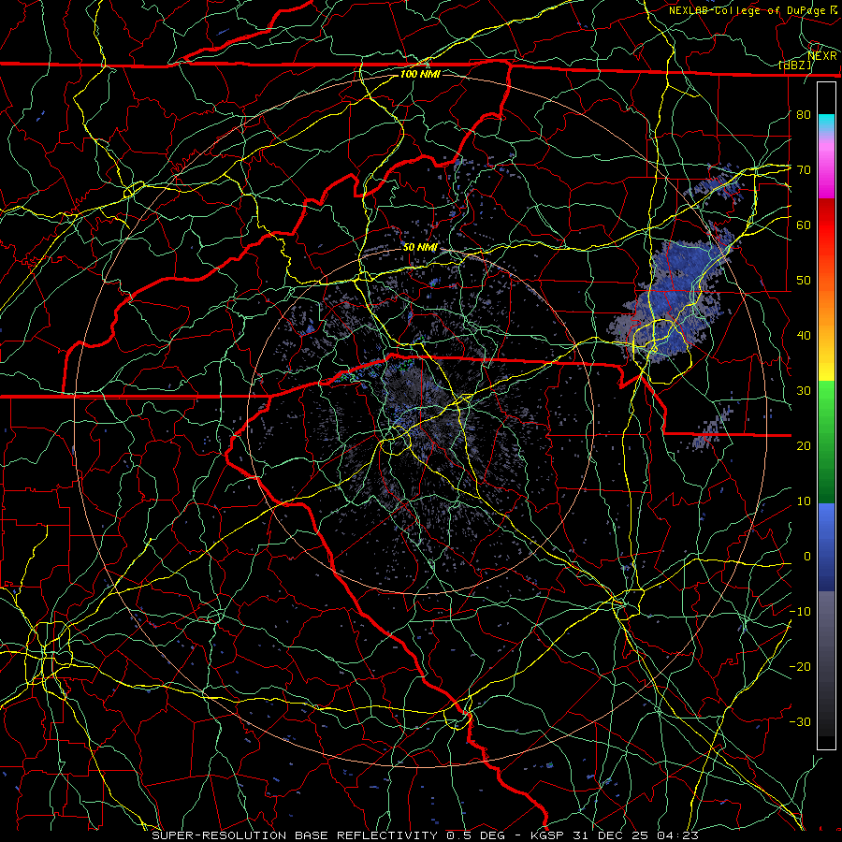The width and height of the screenshot is (842, 842).
Task: Click the 50 dBZ scale value
Action: coord(804,281)
